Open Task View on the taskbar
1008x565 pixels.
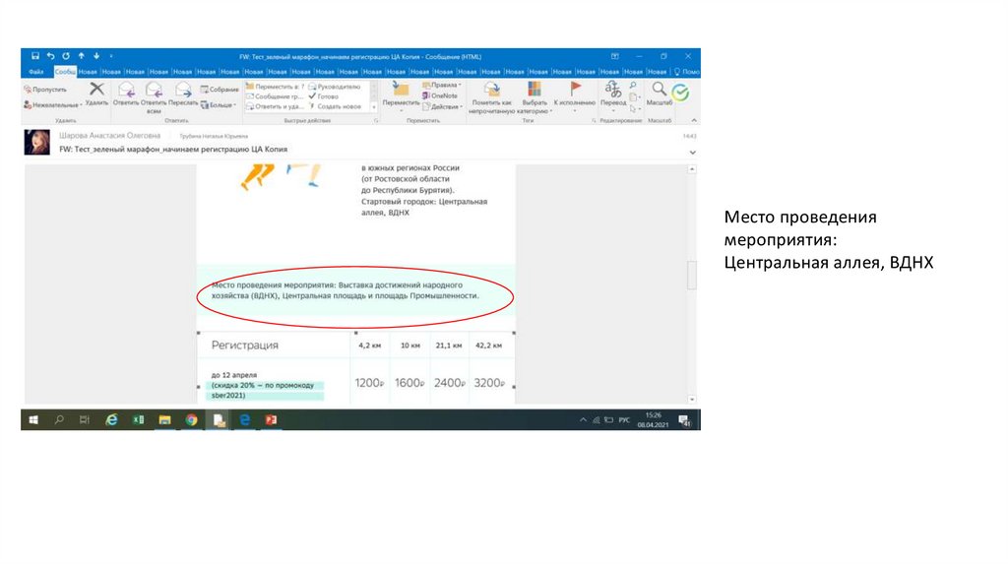[x=85, y=419]
